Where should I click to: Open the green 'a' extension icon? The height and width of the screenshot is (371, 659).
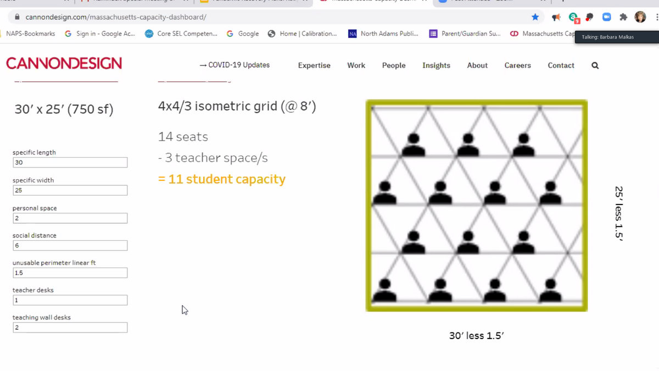click(573, 17)
